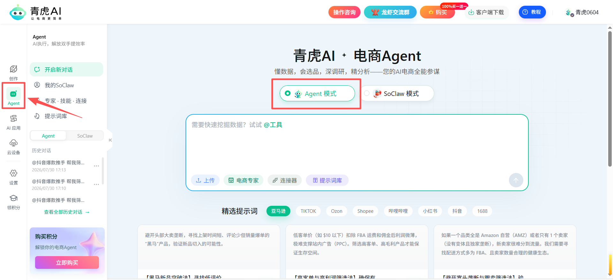
Task: Open options for the 17:13 history conversation
Action: point(96,166)
